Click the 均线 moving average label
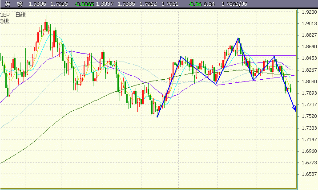Image resolution: width=318 pixels, height=190 pixels. (x=4, y=21)
